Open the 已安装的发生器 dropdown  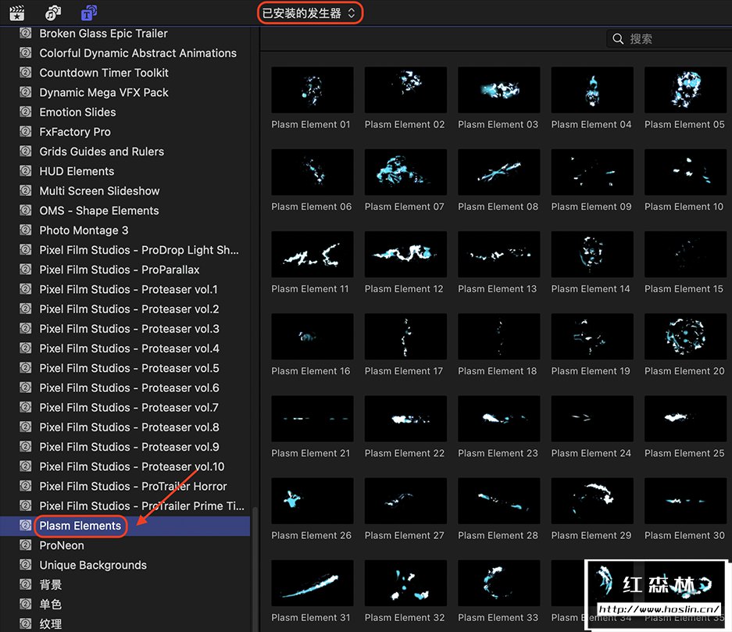(x=310, y=13)
